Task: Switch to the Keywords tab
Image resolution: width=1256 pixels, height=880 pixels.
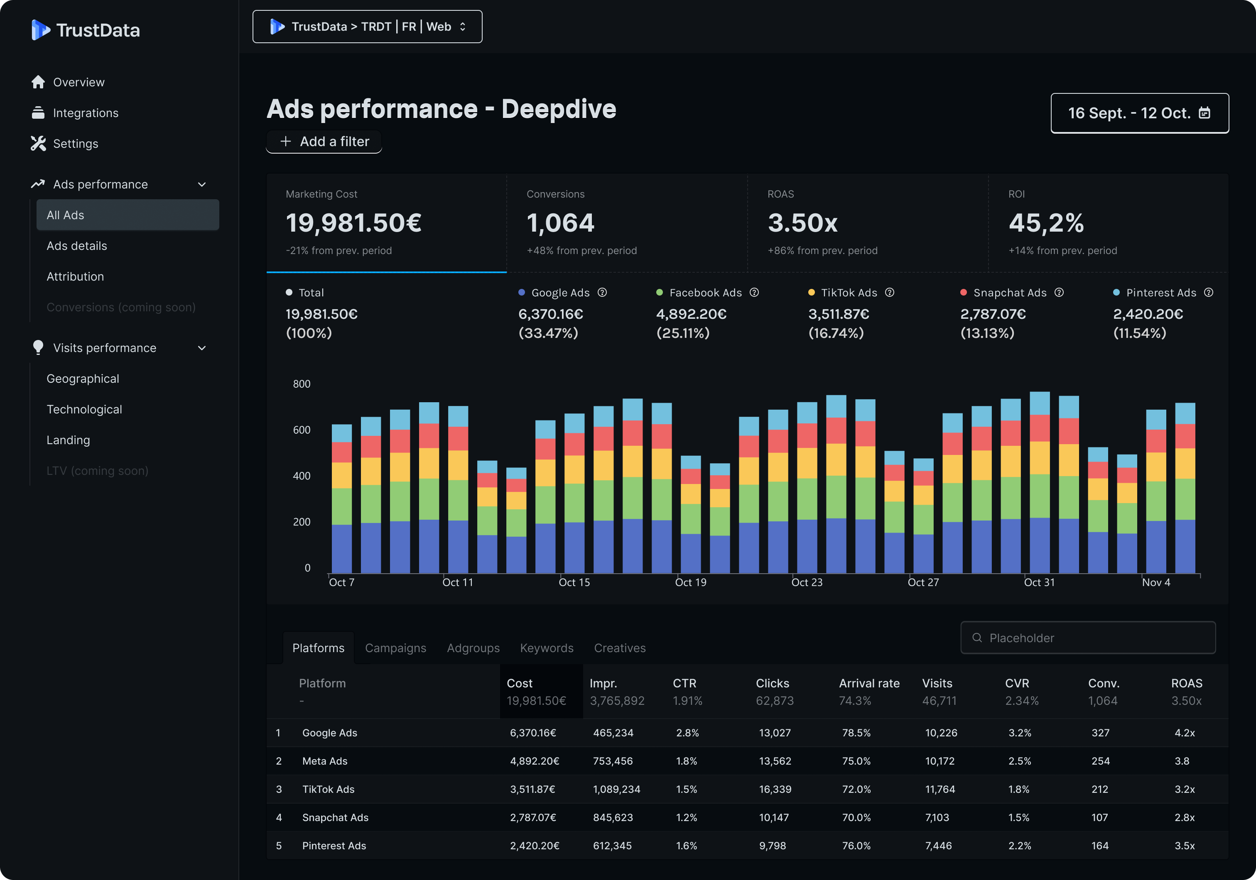Action: [547, 648]
